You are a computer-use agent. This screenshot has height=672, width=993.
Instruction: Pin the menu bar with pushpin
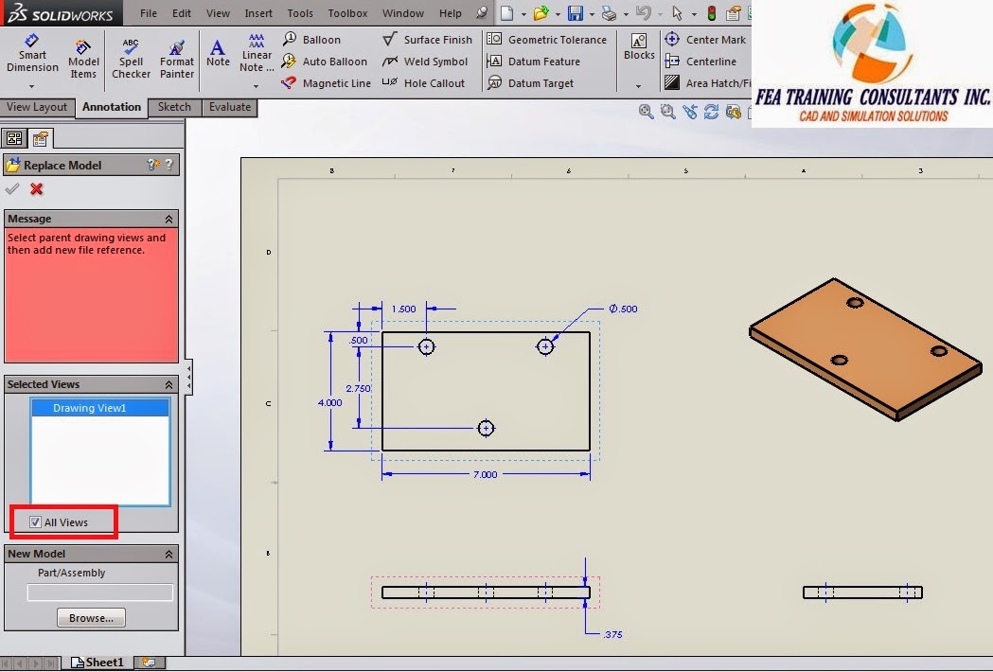[482, 12]
